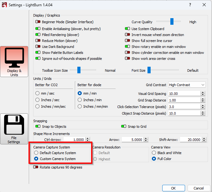
Task: Select Inches / sec units option
Action: click(38, 100)
